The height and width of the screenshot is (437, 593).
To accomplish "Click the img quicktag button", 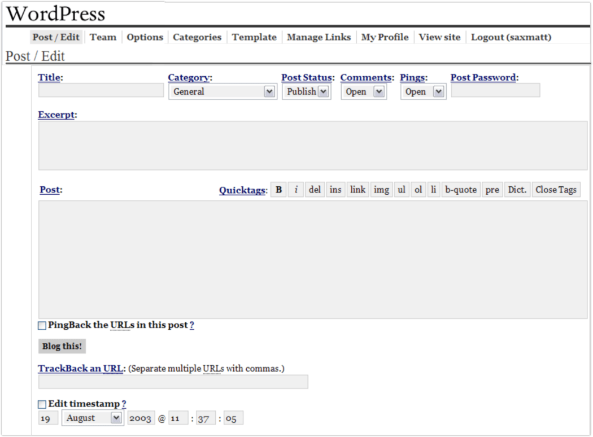I will click(381, 190).
